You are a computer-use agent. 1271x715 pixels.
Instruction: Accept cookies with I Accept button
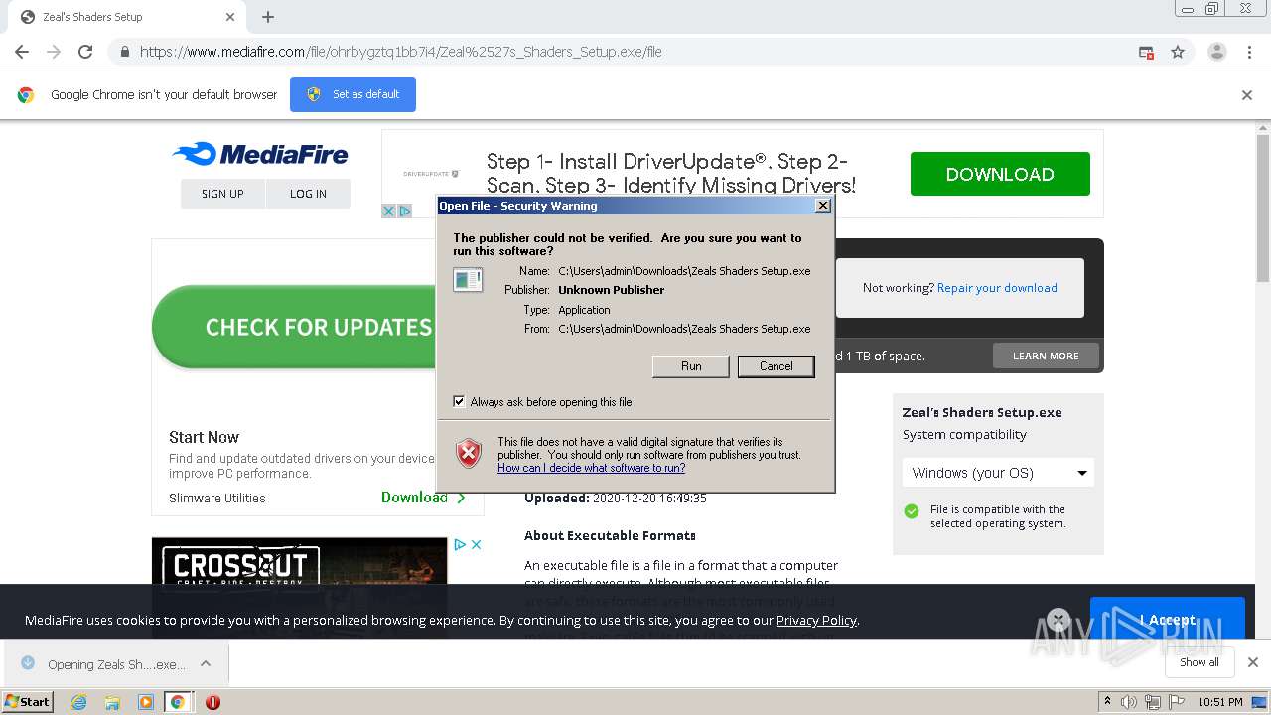point(1167,620)
